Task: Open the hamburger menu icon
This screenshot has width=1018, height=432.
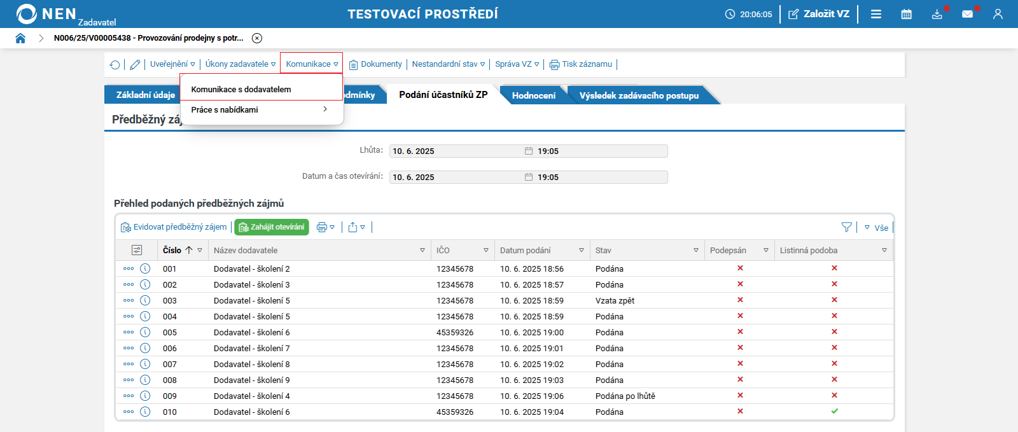Action: [876, 14]
